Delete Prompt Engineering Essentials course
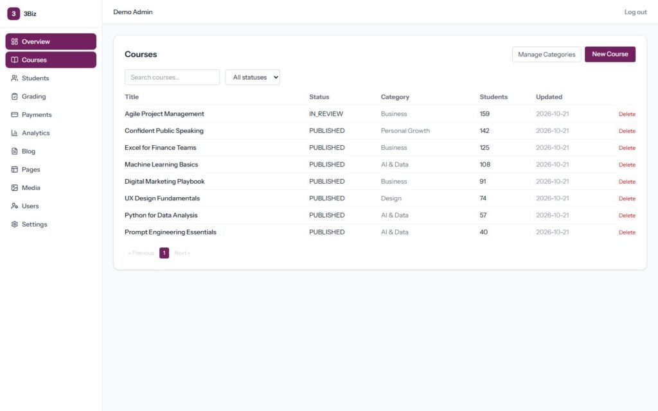The height and width of the screenshot is (411, 658). (627, 232)
